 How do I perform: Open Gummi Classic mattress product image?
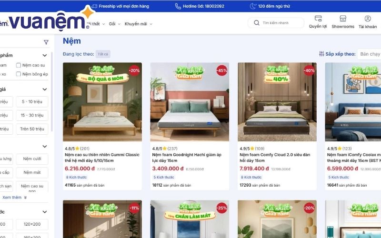click(x=102, y=102)
